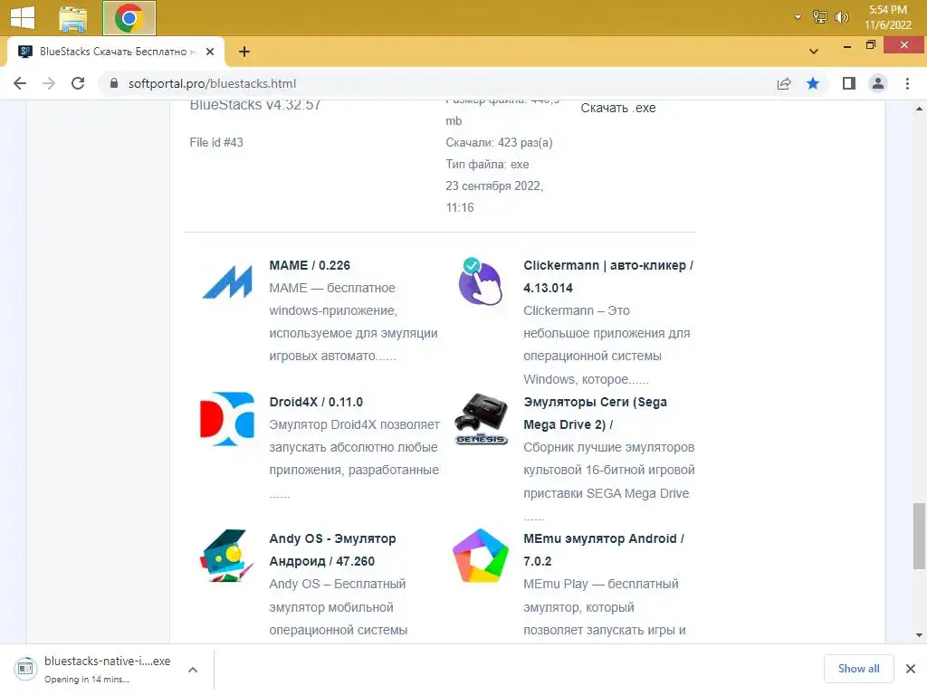Open the network tray icon

pos(820,17)
